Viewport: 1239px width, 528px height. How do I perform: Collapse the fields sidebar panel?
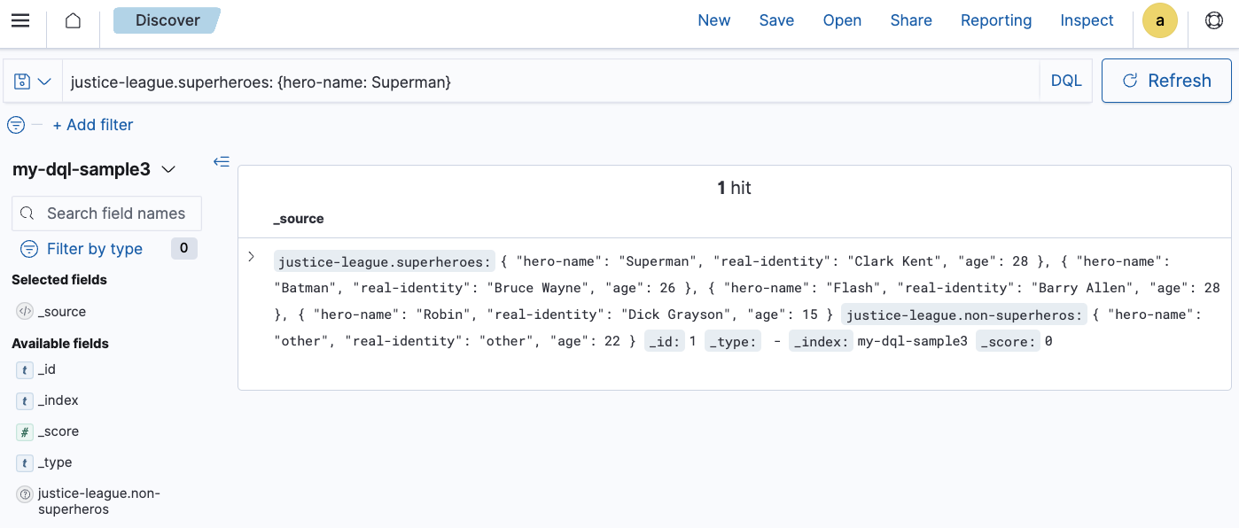[222, 161]
